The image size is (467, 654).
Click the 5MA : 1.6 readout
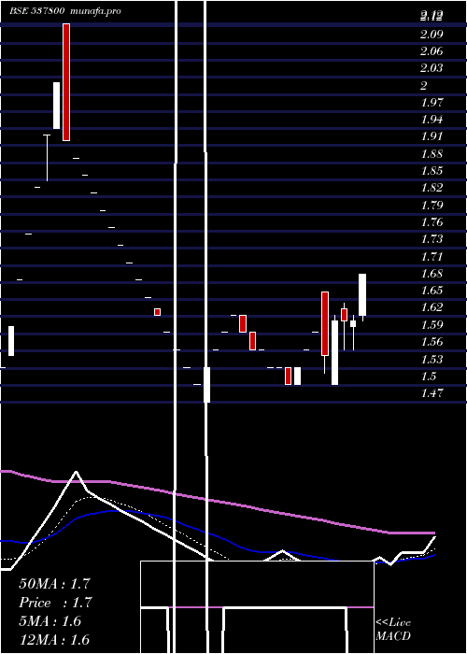50,621
